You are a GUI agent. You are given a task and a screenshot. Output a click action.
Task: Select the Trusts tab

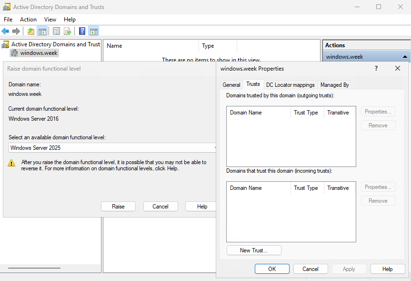253,84
